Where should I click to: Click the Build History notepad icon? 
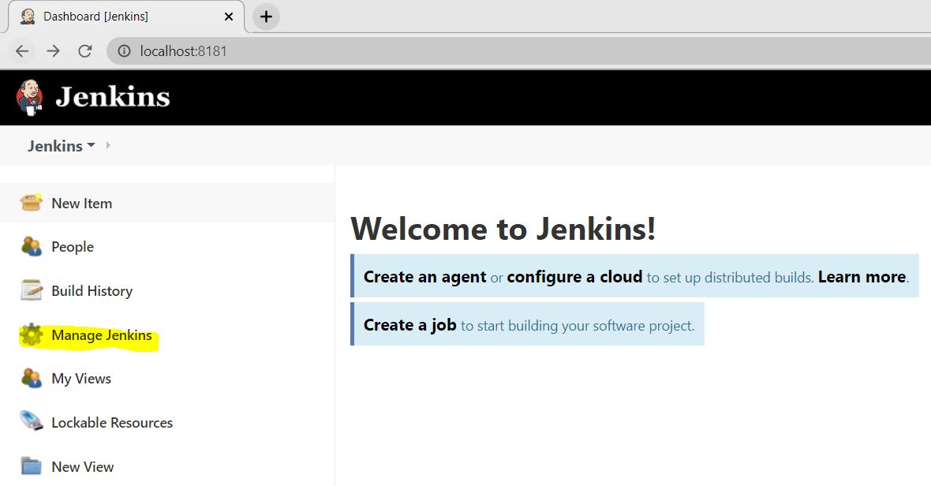tap(31, 290)
